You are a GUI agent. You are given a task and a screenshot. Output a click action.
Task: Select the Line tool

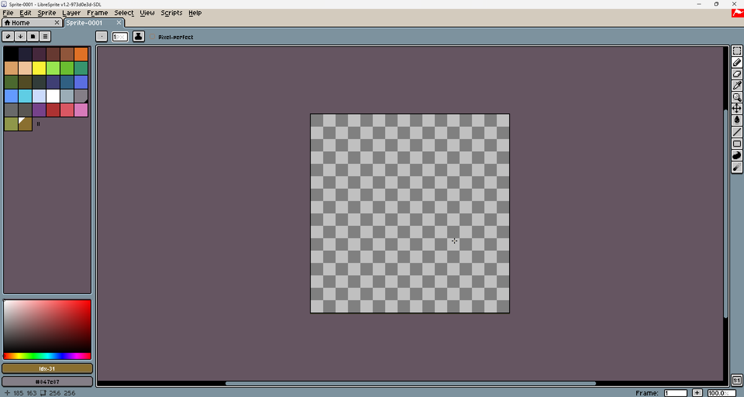pos(737,132)
